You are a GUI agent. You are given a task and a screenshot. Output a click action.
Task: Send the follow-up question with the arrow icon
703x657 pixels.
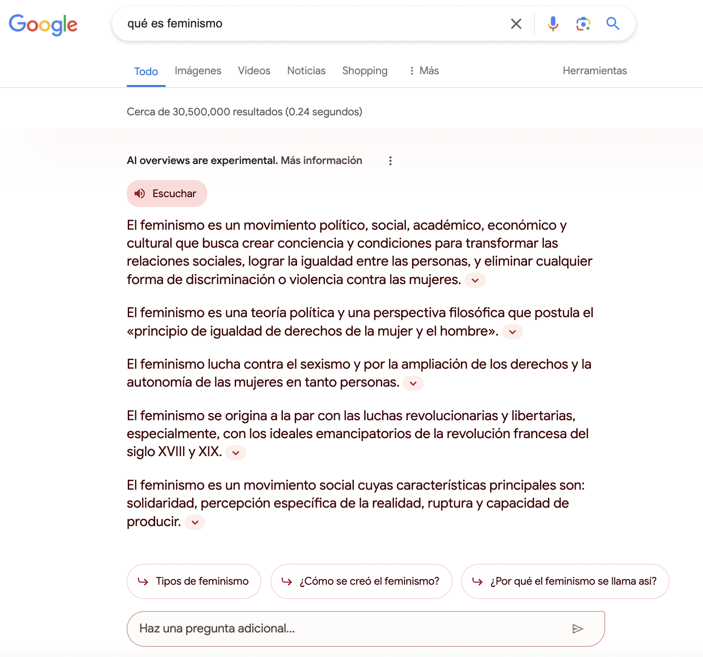578,629
